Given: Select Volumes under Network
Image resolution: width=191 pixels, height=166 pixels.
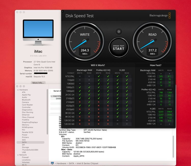Looking at the screenshot, I should (x=26, y=162).
